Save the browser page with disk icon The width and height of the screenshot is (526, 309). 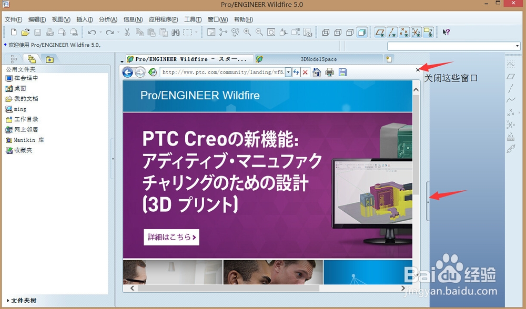pyautogui.click(x=342, y=72)
